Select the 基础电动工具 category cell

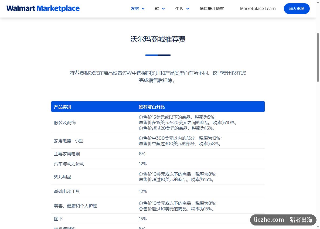click(x=67, y=192)
